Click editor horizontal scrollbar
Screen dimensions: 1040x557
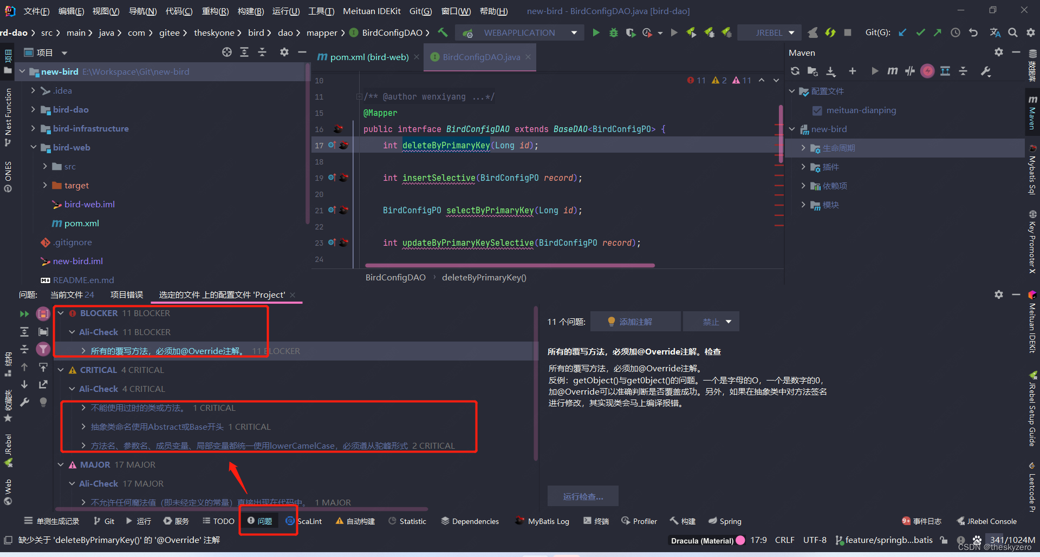510,266
